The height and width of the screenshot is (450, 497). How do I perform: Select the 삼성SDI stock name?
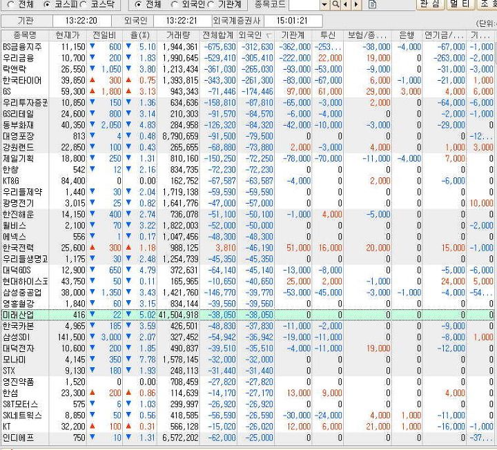point(16,337)
